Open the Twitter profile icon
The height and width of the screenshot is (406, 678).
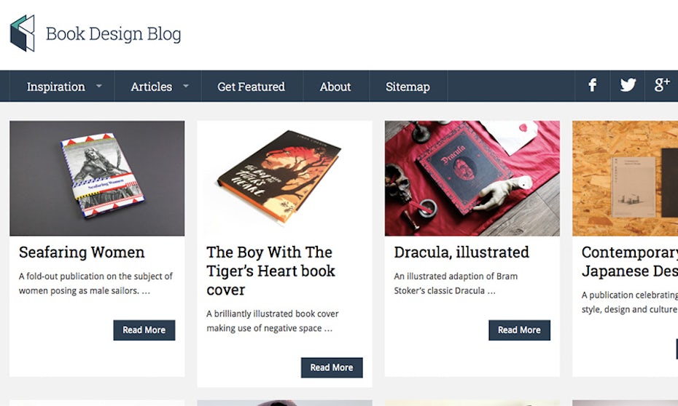628,86
